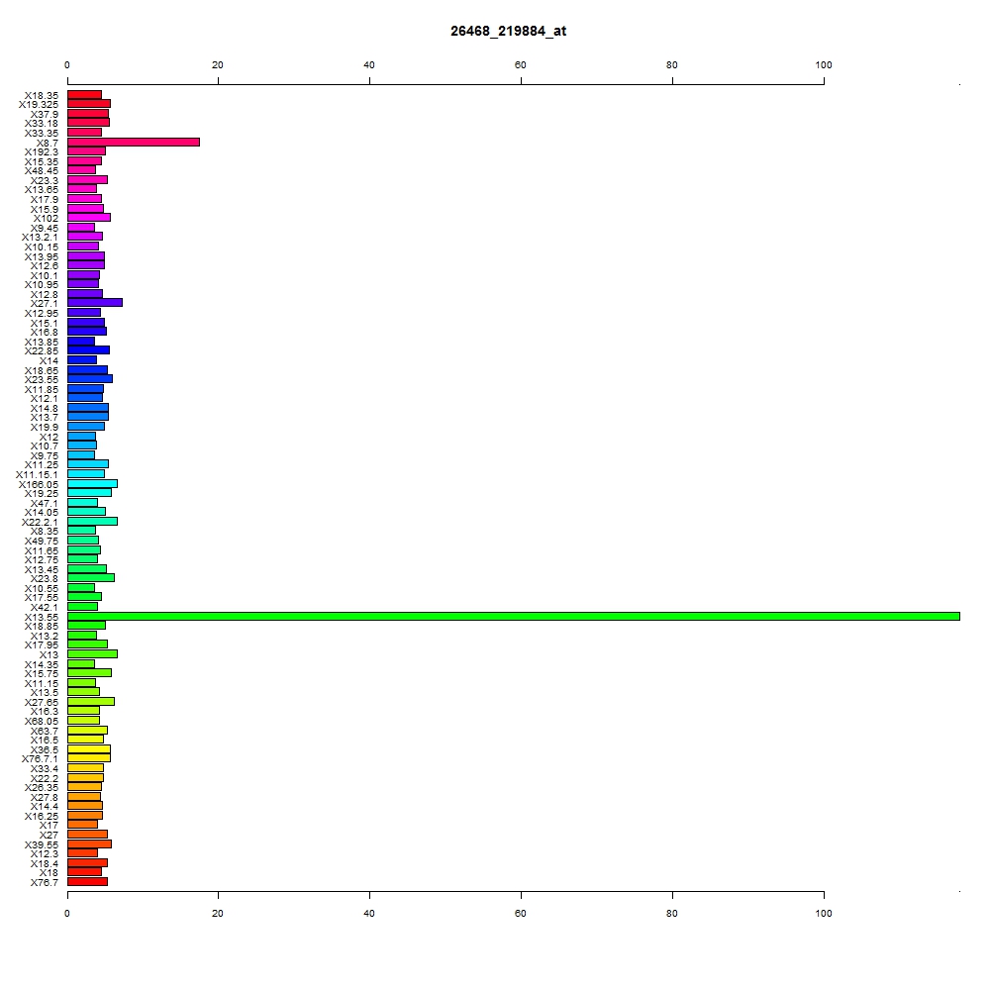The width and height of the screenshot is (990, 990).
Task: Click the X39.55 row label
Action: (x=42, y=845)
